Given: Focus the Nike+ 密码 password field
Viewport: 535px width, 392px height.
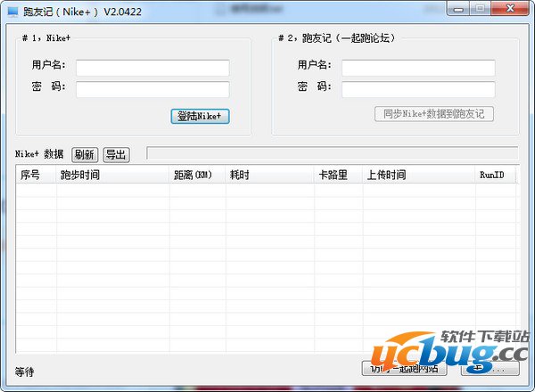Looking at the screenshot, I should [152, 89].
